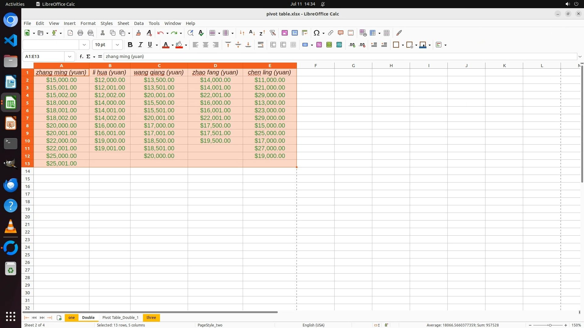Image resolution: width=584 pixels, height=328 pixels.
Task: Open the background color dropdown arrow
Action: point(186,45)
